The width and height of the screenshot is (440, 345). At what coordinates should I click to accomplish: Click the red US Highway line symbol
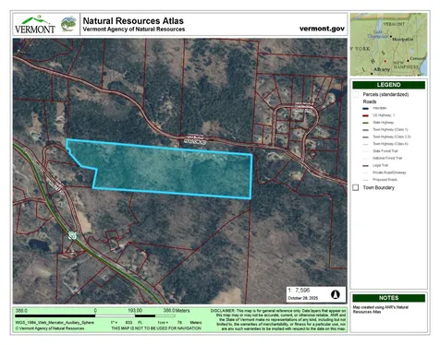[365, 115]
